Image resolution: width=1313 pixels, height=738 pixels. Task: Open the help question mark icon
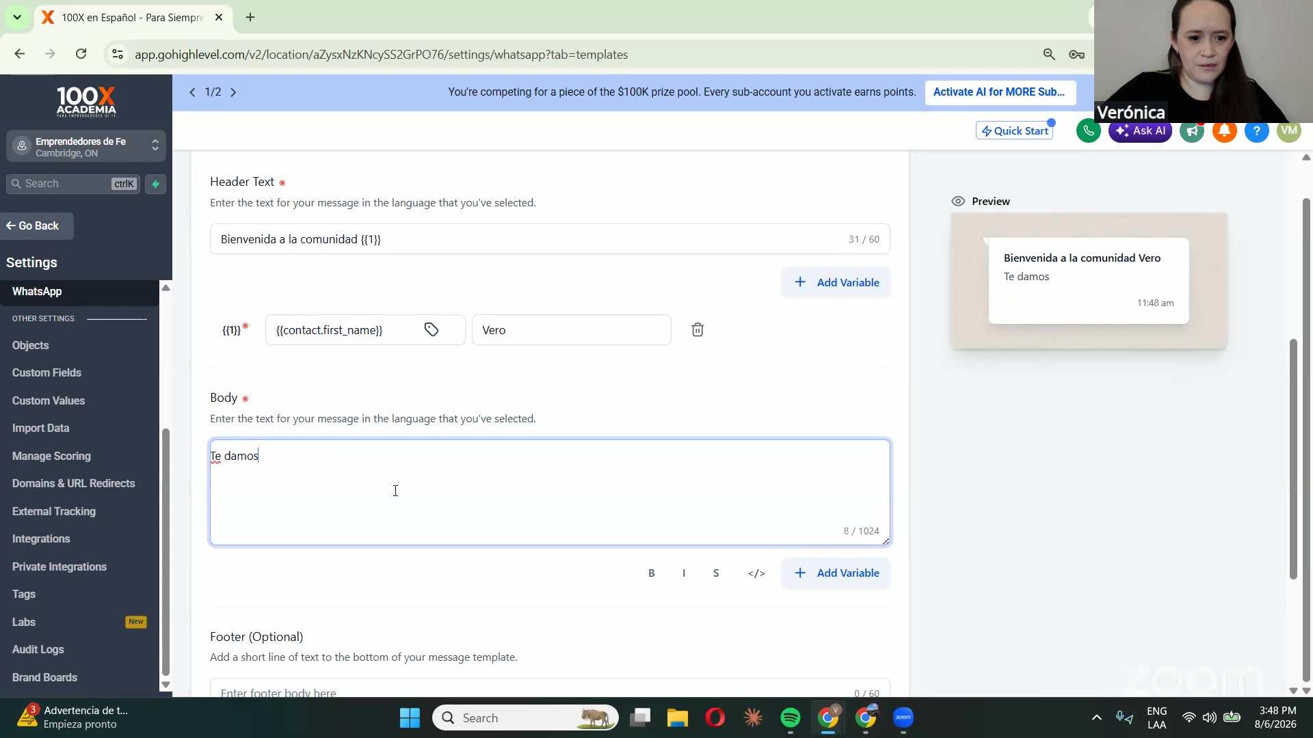1256,131
